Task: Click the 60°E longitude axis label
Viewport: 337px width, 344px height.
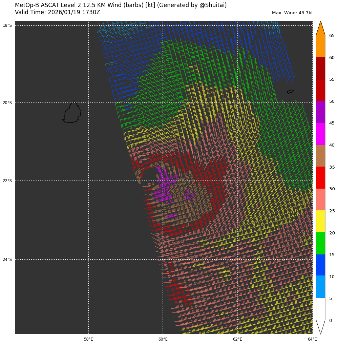Action: tap(163, 339)
